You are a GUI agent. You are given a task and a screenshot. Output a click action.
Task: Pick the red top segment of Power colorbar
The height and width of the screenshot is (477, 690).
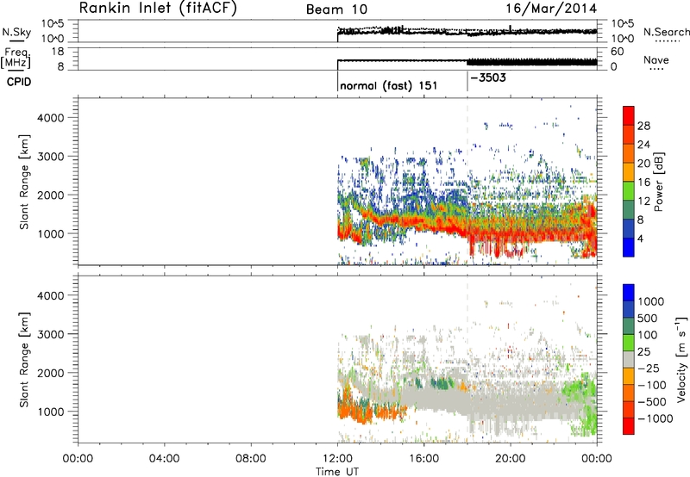(x=629, y=116)
